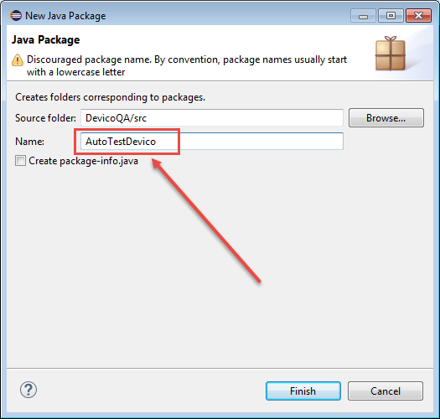Click the 'New Java Package' title bar text
This screenshot has width=440, height=419.
pyautogui.click(x=65, y=16)
